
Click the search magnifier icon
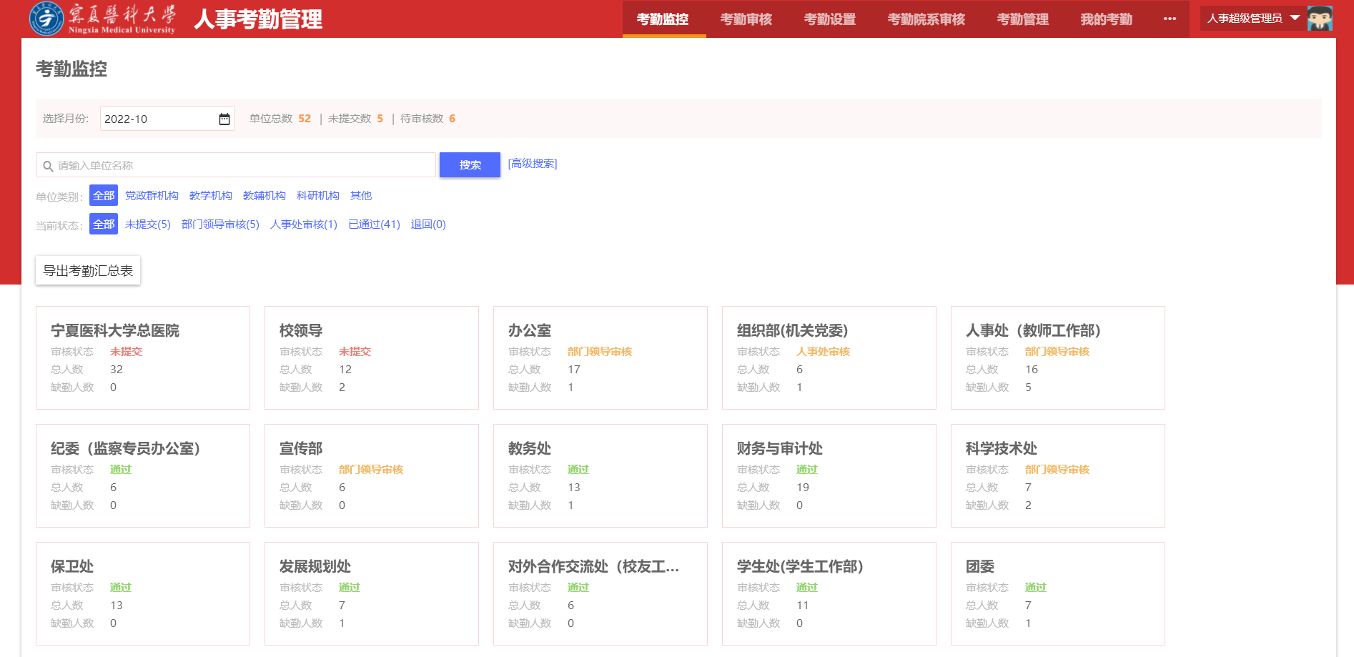pyautogui.click(x=49, y=166)
